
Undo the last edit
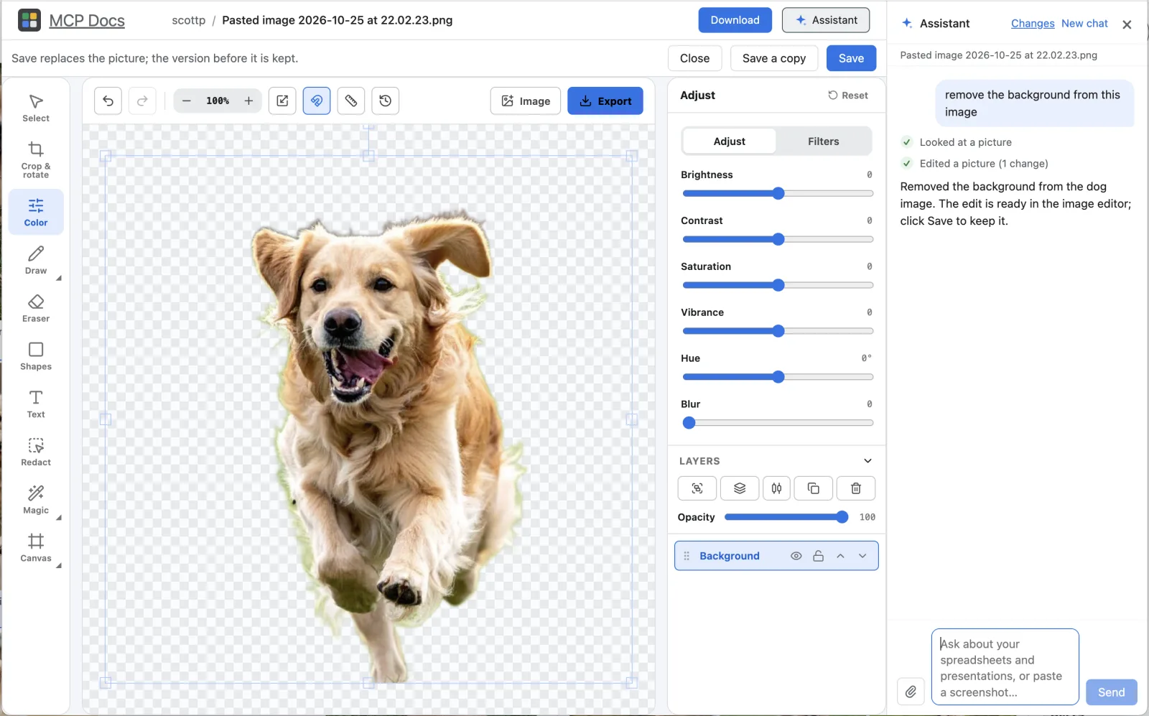[x=108, y=101]
